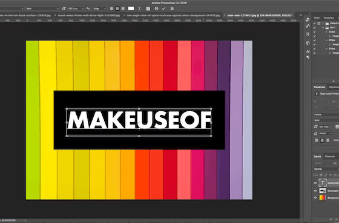Open the font family dropdown arrow
Viewport: 339px width, 223px height.
coord(22,8)
